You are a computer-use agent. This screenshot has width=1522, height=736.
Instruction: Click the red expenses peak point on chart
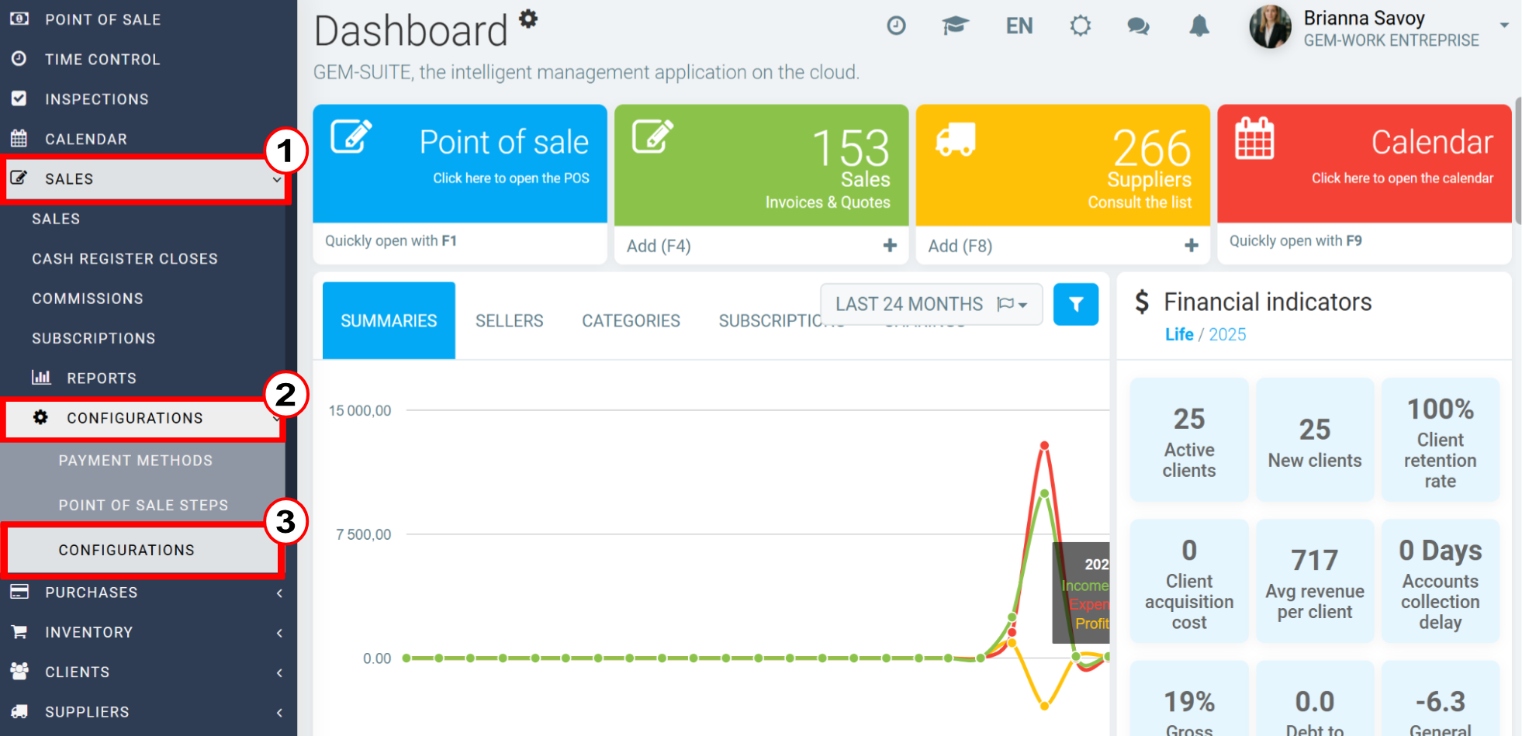click(1044, 445)
